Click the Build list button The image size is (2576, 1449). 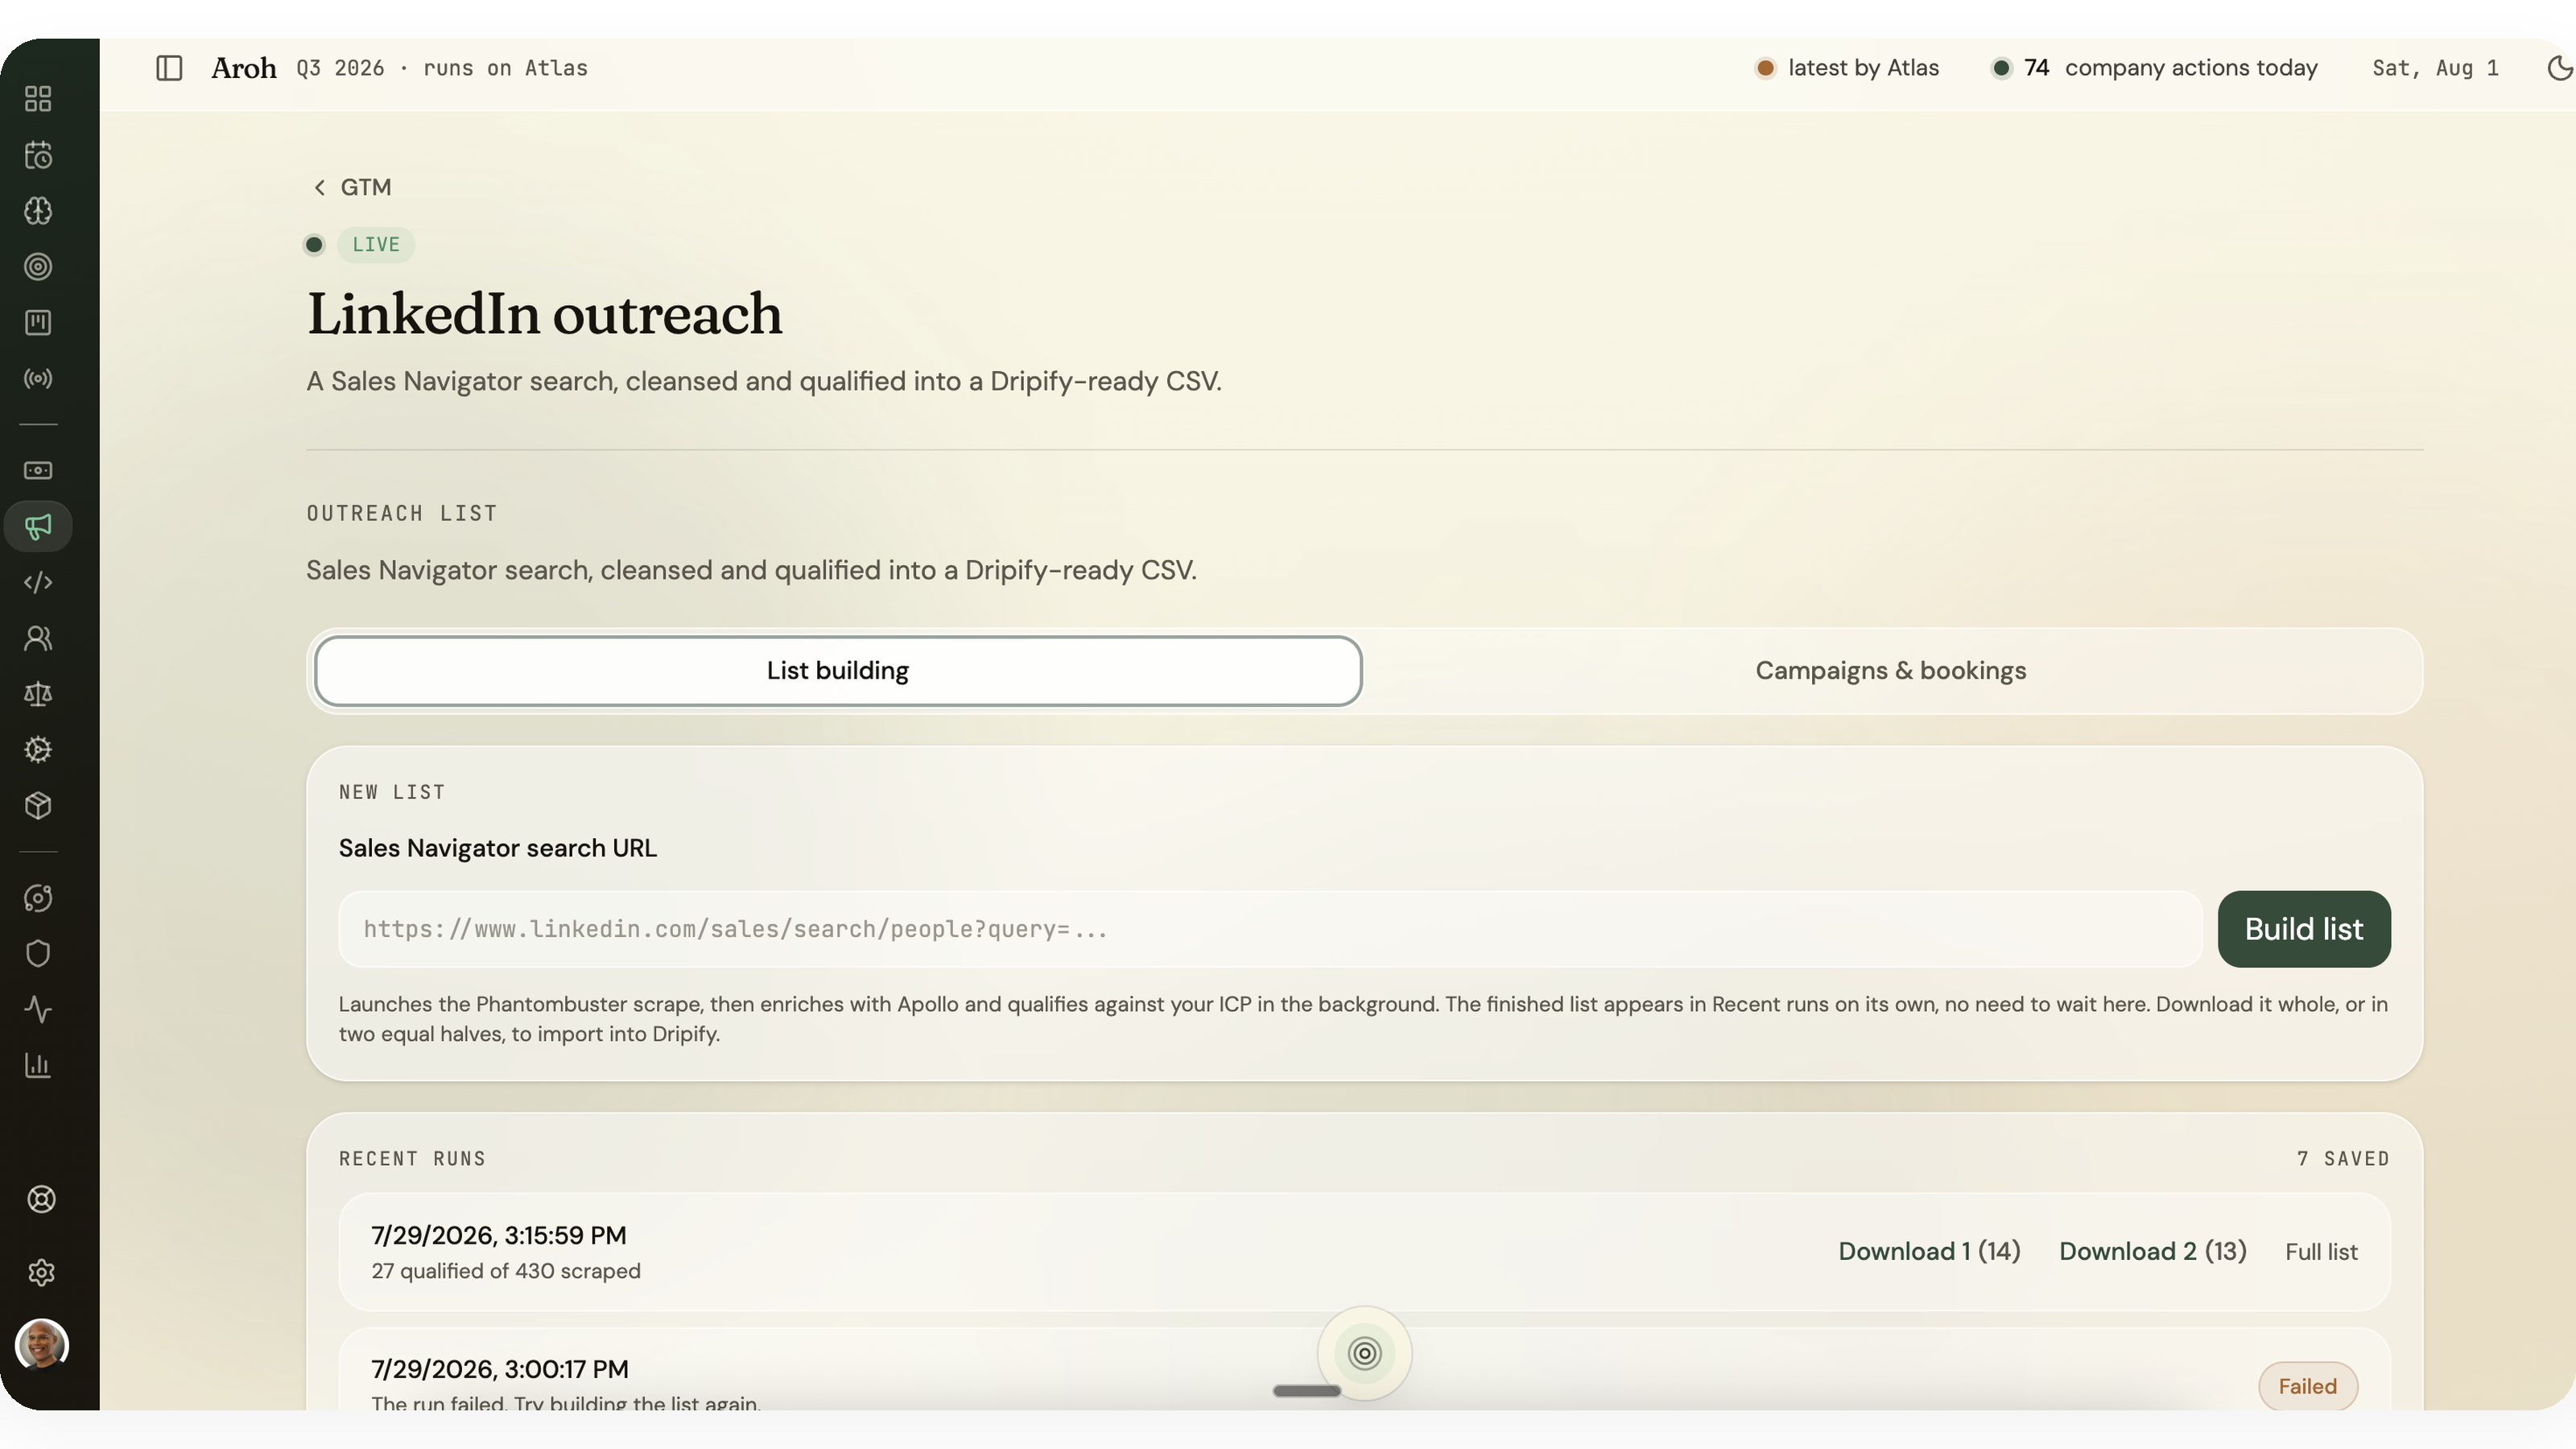pyautogui.click(x=2304, y=929)
